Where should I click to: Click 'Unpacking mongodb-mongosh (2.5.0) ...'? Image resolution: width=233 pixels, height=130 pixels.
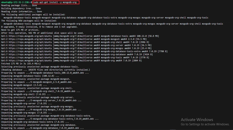[x=24, y=85]
